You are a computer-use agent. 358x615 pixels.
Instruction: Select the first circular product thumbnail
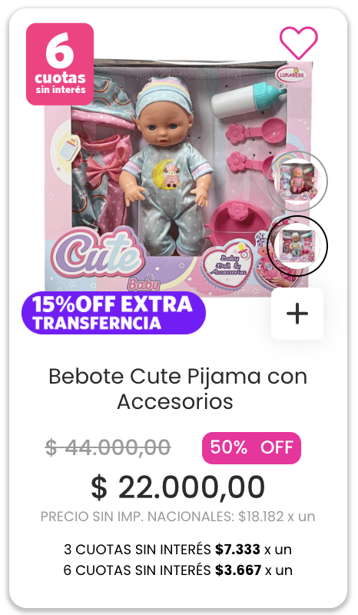[297, 181]
